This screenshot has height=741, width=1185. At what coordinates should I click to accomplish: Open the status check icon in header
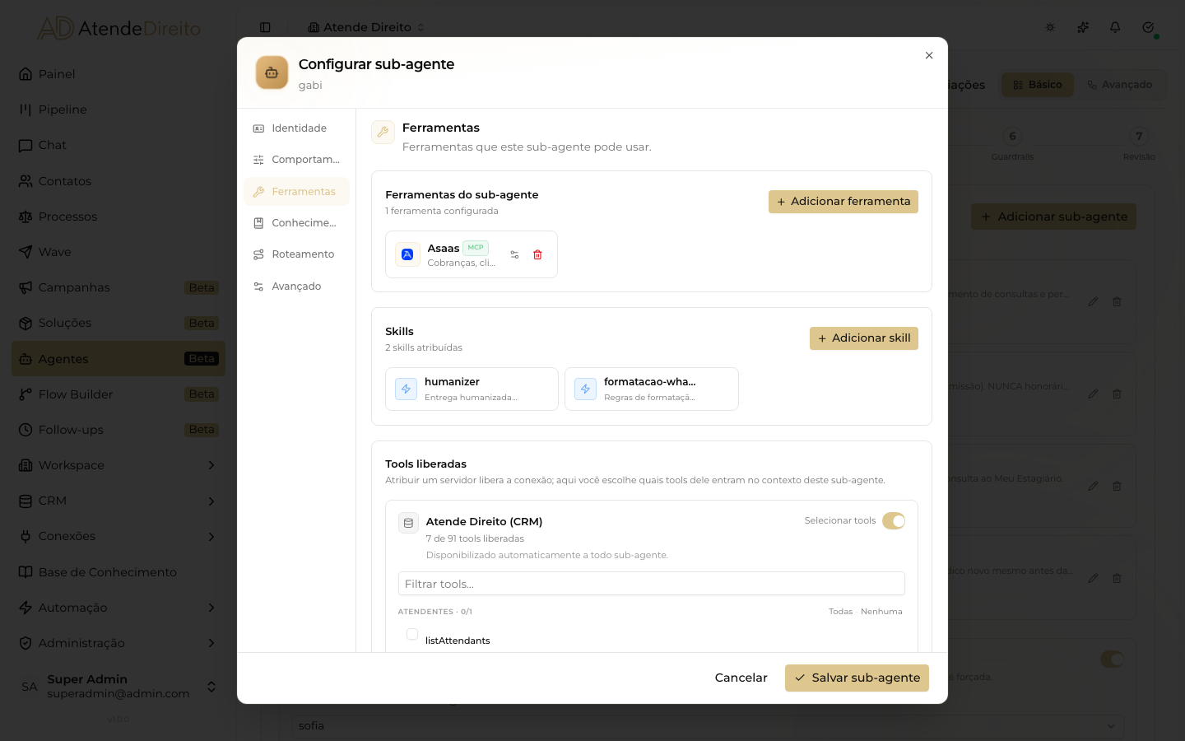[1148, 27]
